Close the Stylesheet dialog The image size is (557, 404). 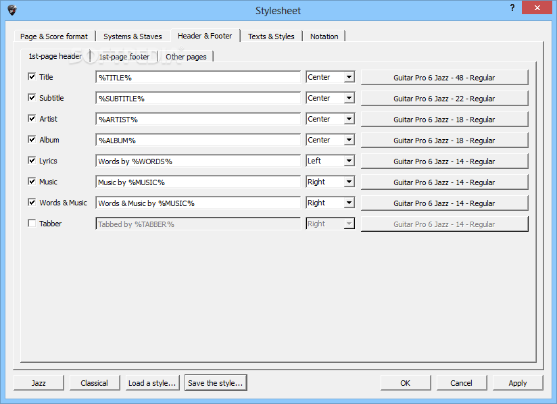[537, 7]
